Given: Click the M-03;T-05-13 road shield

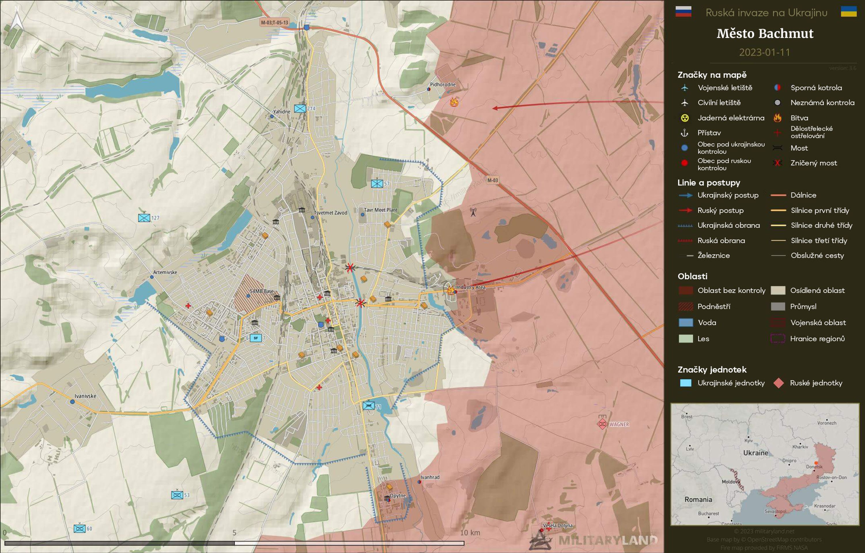Looking at the screenshot, I should point(274,22).
